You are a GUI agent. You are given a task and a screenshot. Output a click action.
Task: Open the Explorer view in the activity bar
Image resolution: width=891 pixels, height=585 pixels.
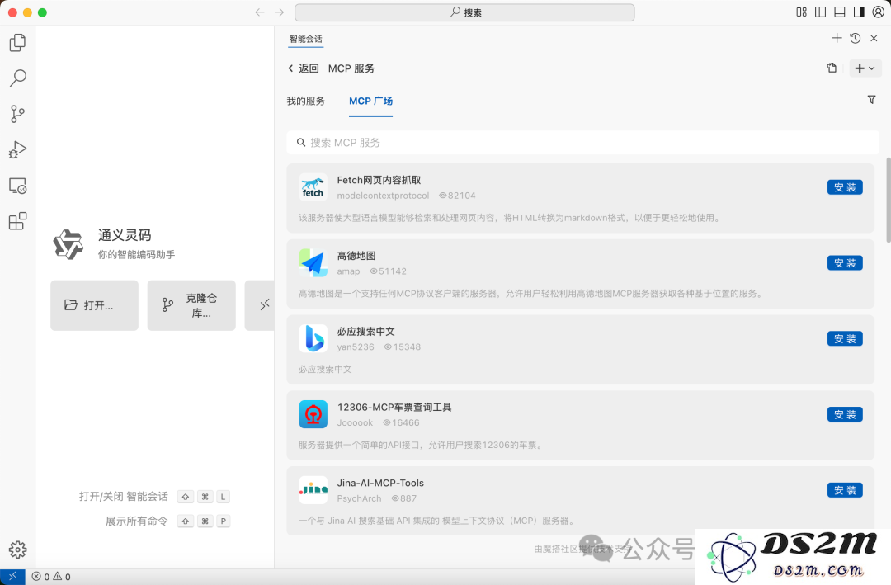[17, 43]
